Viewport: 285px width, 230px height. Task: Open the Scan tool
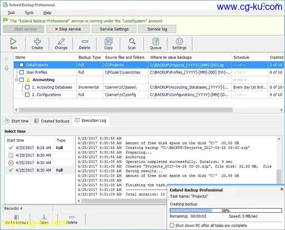132,44
